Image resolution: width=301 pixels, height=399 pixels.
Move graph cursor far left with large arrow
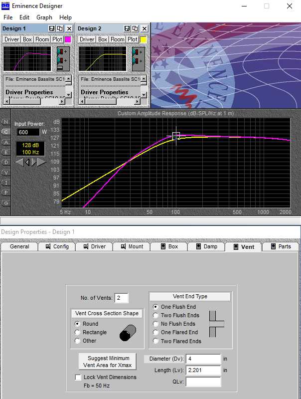tap(19, 162)
